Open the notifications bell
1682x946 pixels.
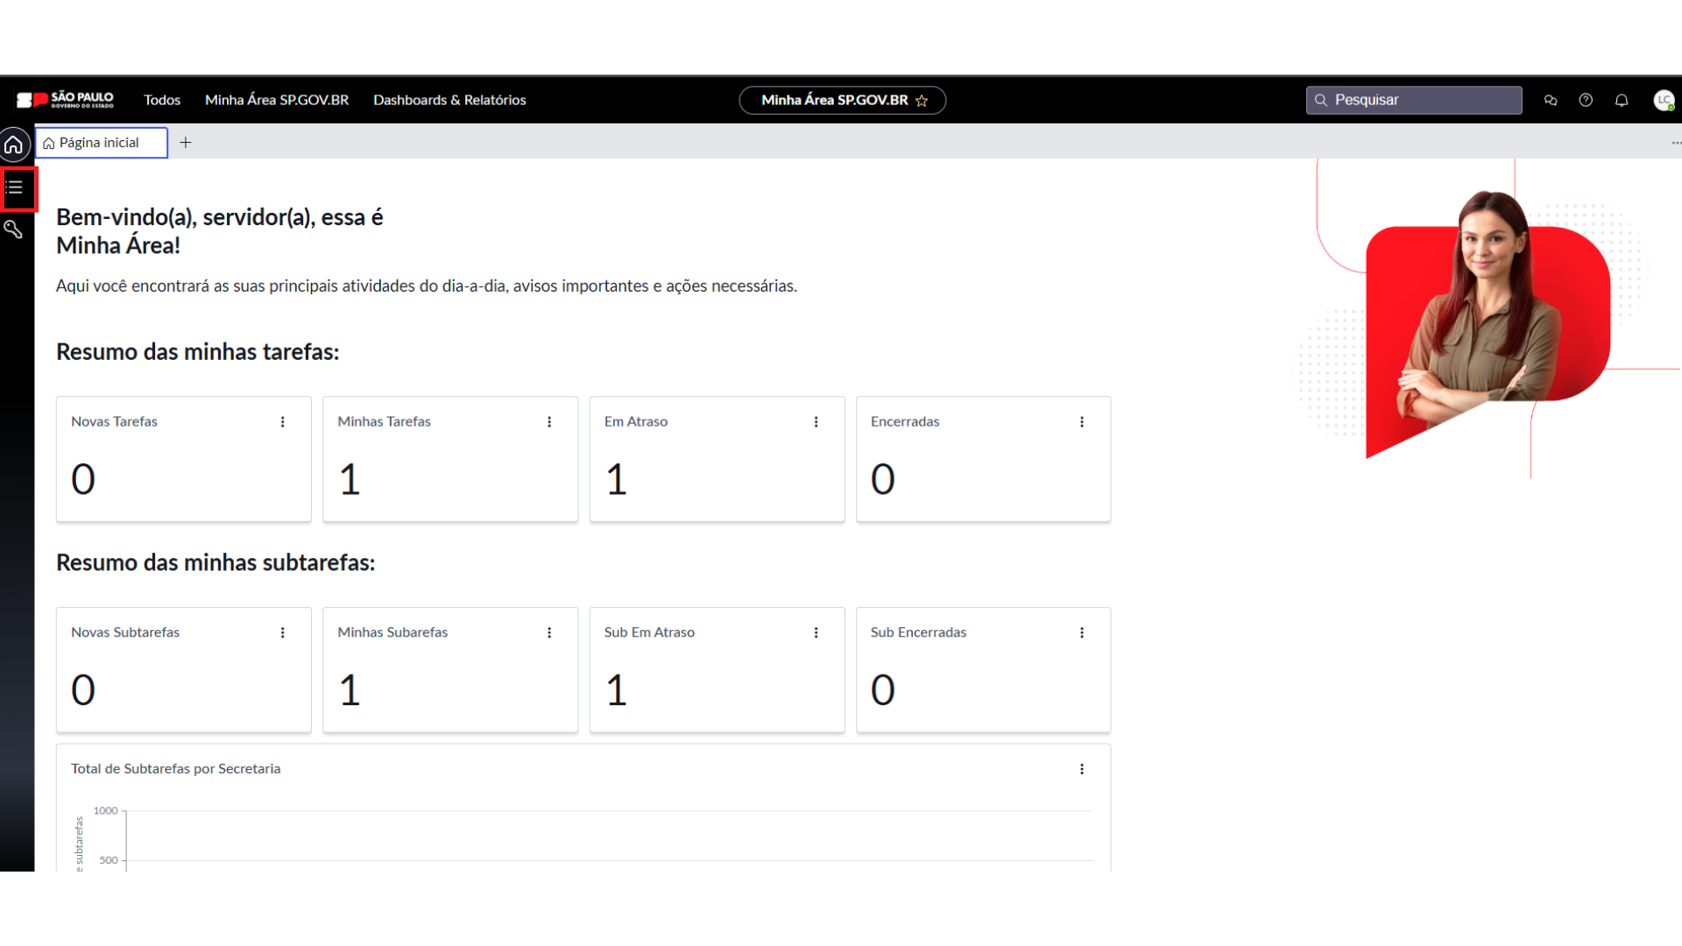[x=1622, y=100]
